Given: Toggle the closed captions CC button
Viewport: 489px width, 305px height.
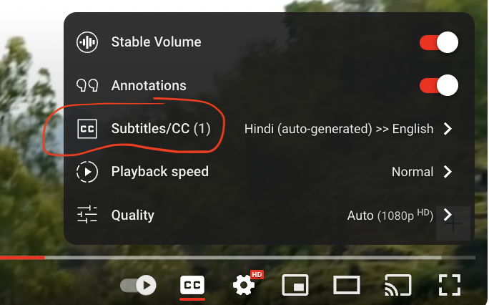Looking at the screenshot, I should click(x=192, y=285).
